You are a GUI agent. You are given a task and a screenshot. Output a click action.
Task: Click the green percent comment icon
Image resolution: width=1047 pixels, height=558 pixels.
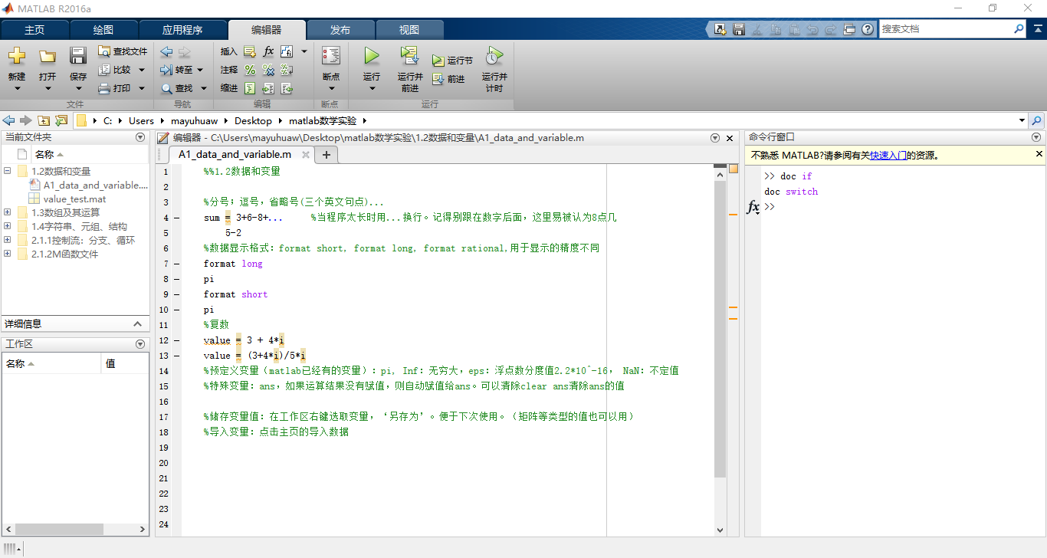(249, 70)
